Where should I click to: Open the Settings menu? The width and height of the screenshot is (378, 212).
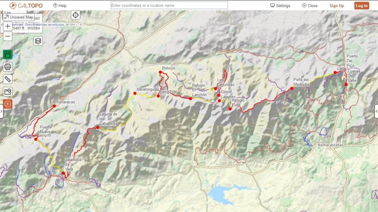(x=280, y=6)
